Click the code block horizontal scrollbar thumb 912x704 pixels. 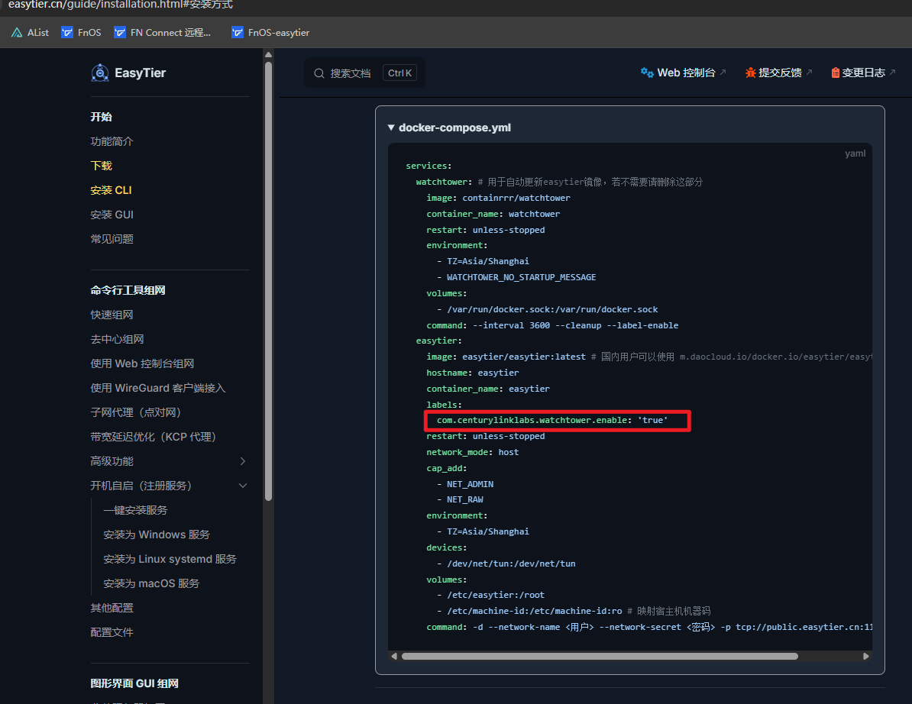(x=600, y=656)
